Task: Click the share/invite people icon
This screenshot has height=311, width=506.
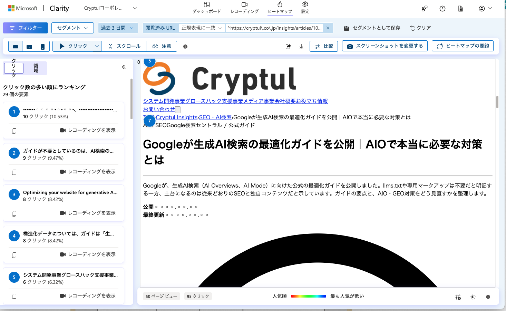Action: point(425,9)
